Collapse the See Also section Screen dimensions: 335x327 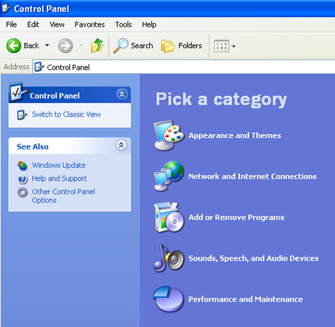click(x=121, y=145)
